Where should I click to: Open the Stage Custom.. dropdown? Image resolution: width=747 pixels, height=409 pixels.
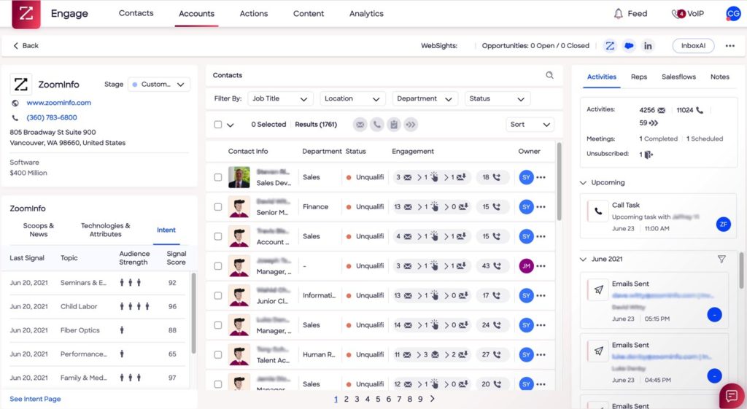pyautogui.click(x=159, y=85)
